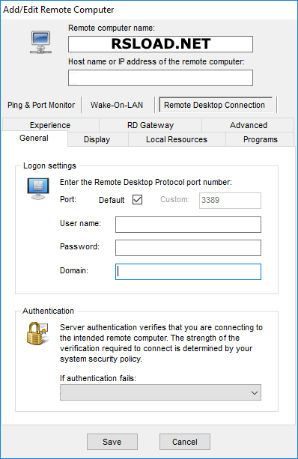Image resolution: width=298 pixels, height=459 pixels.
Task: Switch to the Programs tab
Action: point(261,139)
